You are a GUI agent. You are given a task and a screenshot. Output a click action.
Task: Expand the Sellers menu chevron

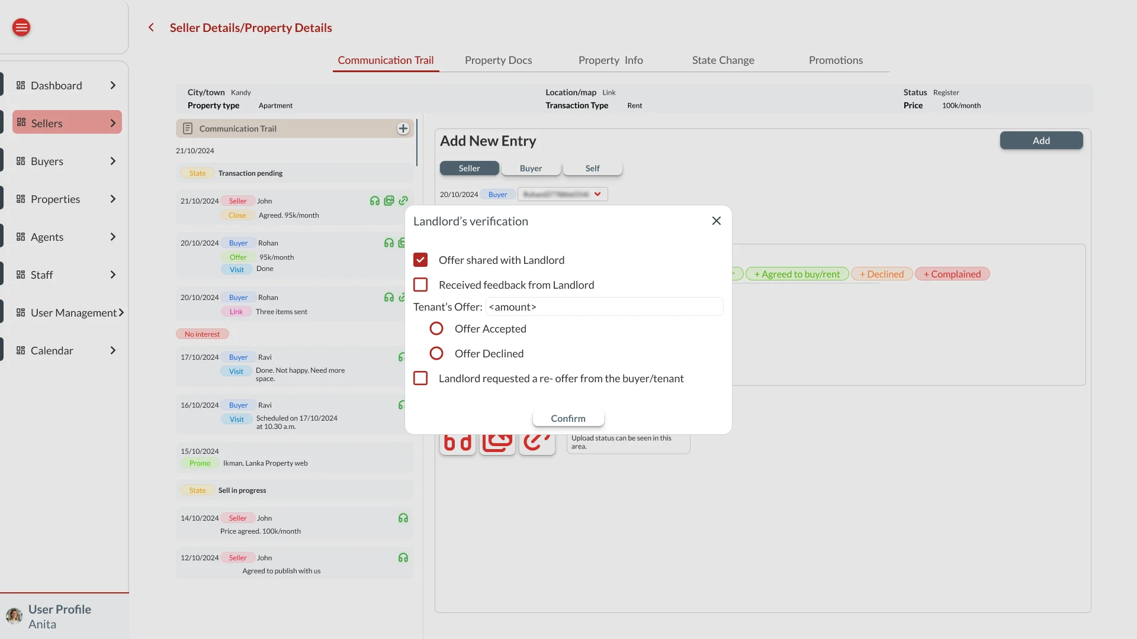pyautogui.click(x=113, y=123)
